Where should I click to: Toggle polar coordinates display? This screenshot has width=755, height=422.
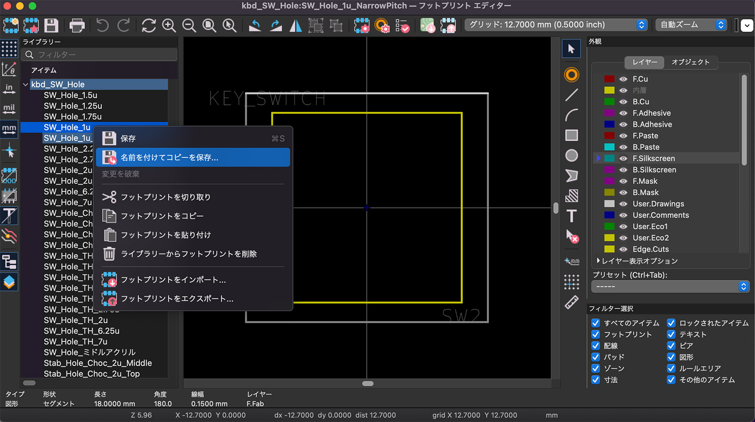tap(9, 69)
